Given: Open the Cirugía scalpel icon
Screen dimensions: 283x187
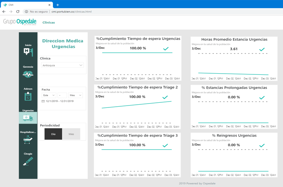Looking at the screenshot, I should point(28,161).
